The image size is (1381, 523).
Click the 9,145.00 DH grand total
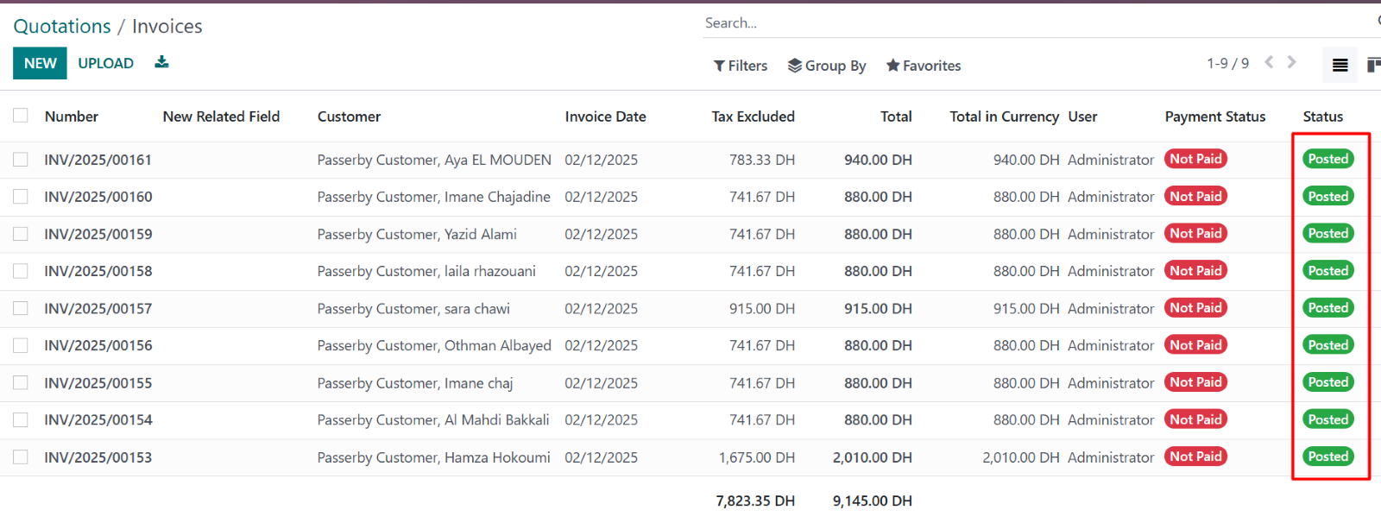coord(872,501)
